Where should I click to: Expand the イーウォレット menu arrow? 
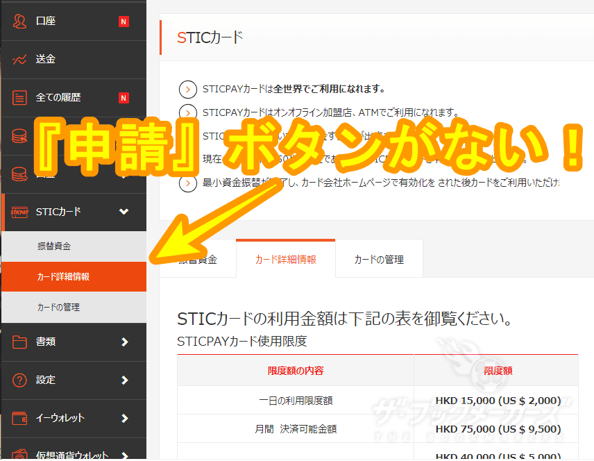124,418
